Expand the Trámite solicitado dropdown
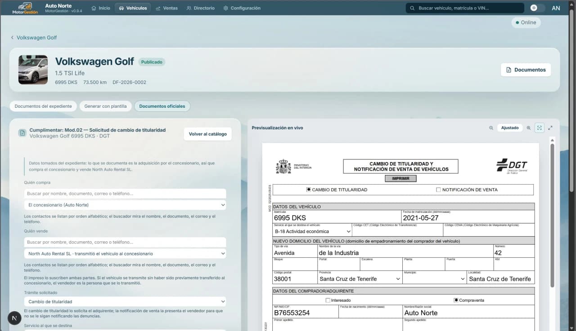 coord(125,302)
